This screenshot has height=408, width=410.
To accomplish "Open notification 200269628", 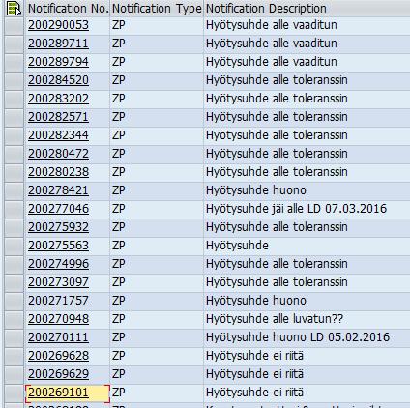I will 58,356.
